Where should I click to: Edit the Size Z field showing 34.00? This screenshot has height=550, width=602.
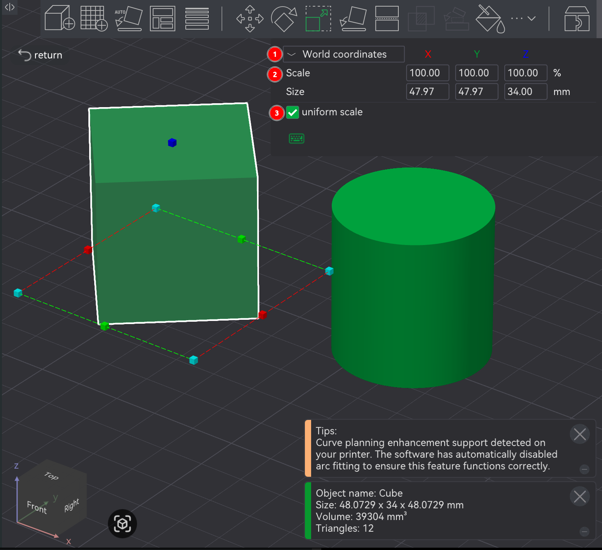tap(526, 92)
